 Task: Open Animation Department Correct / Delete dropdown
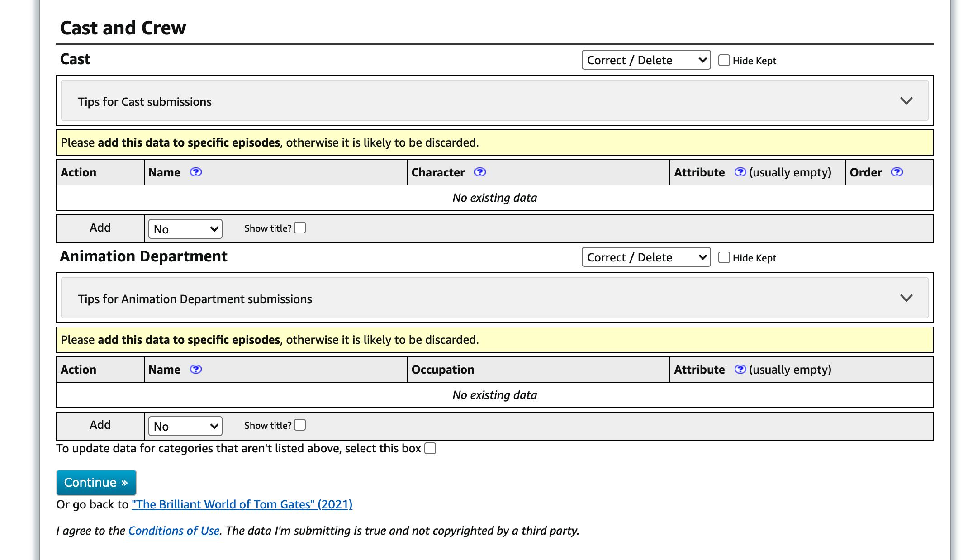click(646, 257)
